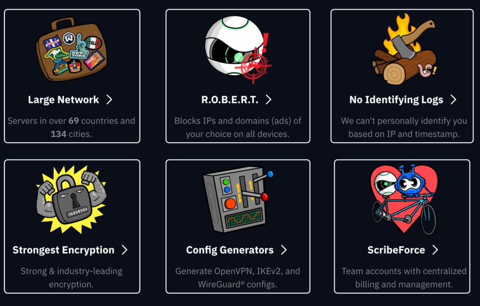
Task: Click the robots on tandem bike icon
Action: (404, 199)
